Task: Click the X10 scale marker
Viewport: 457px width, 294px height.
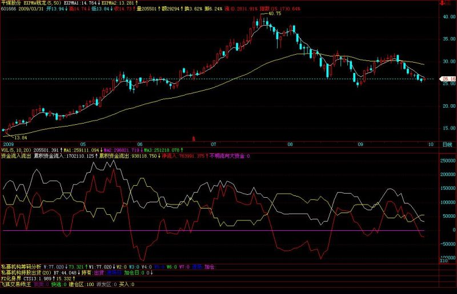Action: click(443, 261)
